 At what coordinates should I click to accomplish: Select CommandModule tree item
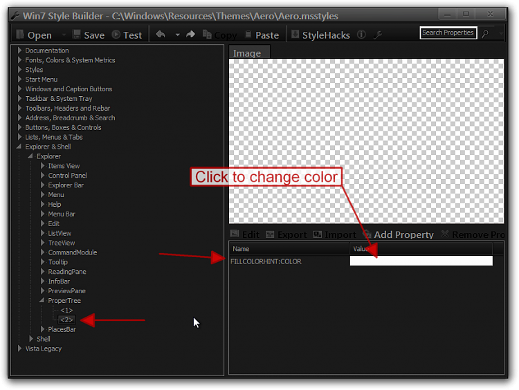73,252
